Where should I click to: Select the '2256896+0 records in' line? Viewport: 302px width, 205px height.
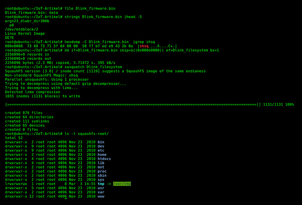click(27, 55)
